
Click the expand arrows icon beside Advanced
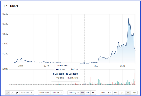(x=31, y=93)
